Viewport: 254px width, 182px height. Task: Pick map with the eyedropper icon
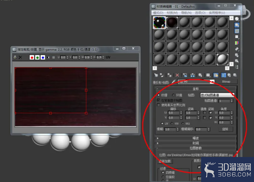click(x=174, y=81)
